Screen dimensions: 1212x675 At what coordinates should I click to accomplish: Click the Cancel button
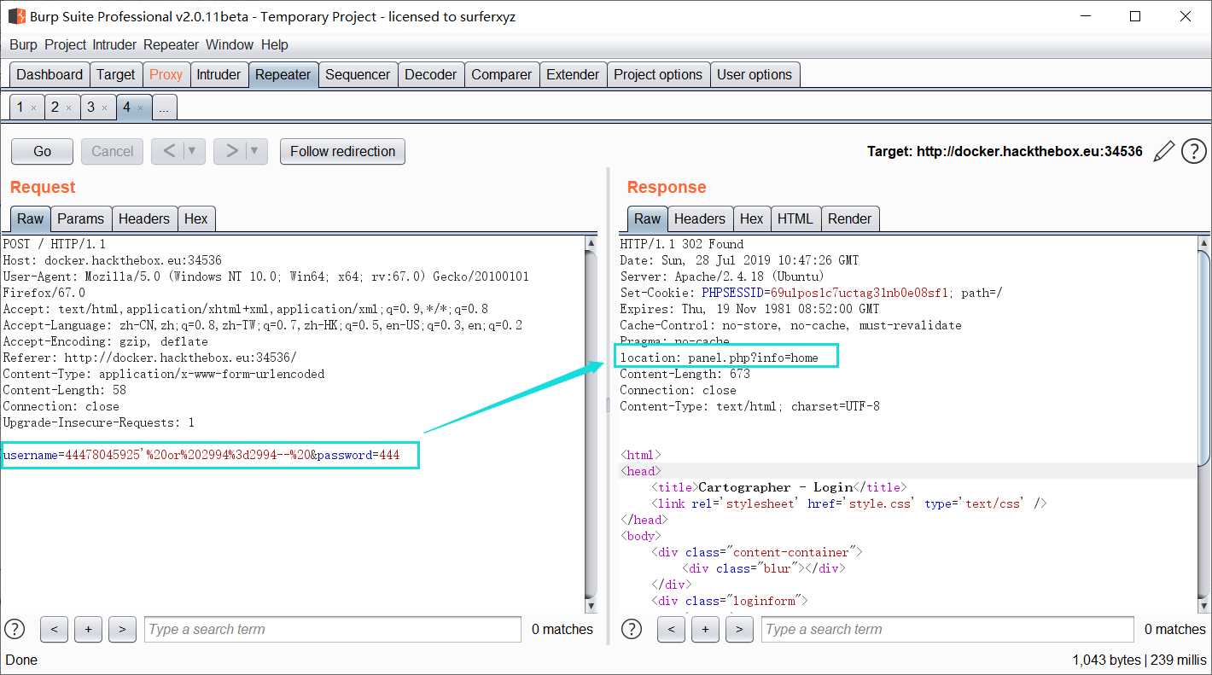click(x=112, y=151)
